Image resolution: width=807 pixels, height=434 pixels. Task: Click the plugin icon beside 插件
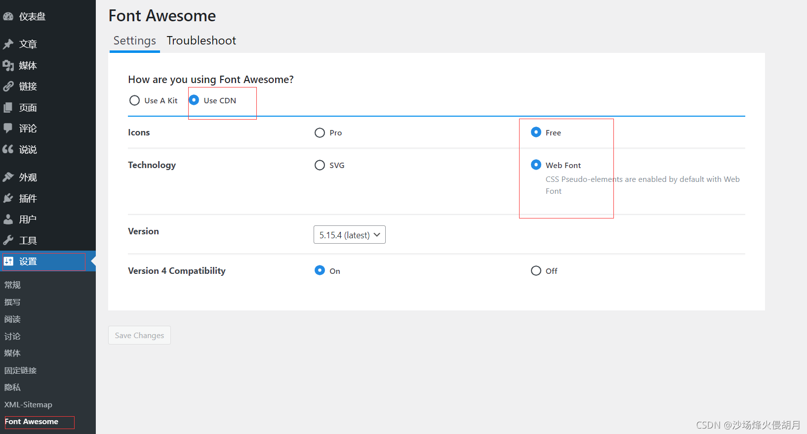[x=8, y=198]
